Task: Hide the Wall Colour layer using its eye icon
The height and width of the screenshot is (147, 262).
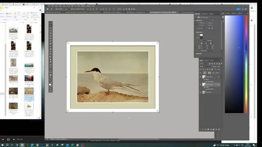Action: tap(201, 92)
